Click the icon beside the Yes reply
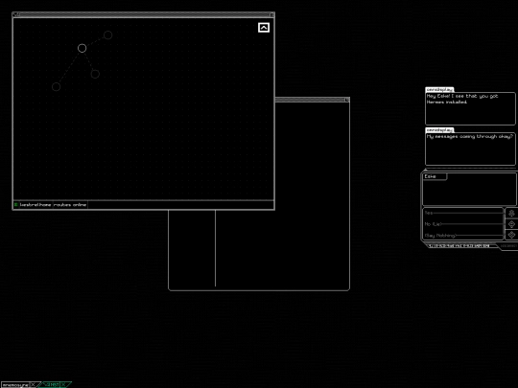The width and height of the screenshot is (518, 388). pos(511,213)
